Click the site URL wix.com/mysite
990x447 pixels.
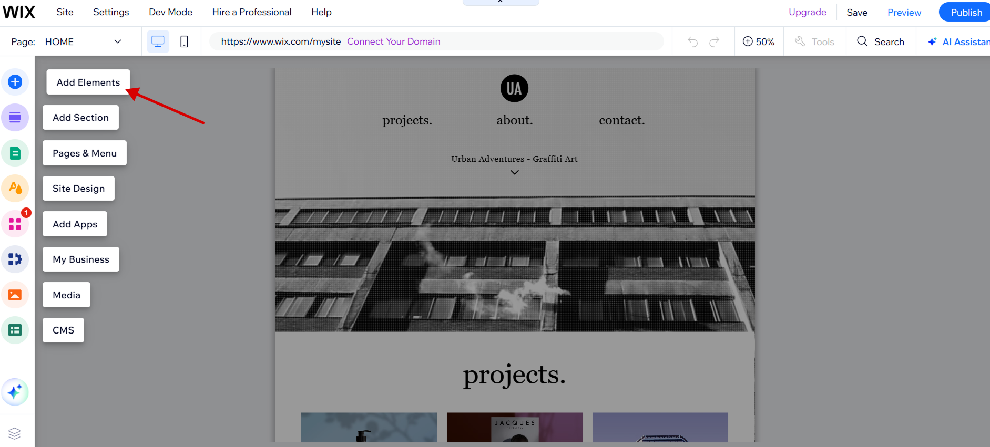pos(281,41)
